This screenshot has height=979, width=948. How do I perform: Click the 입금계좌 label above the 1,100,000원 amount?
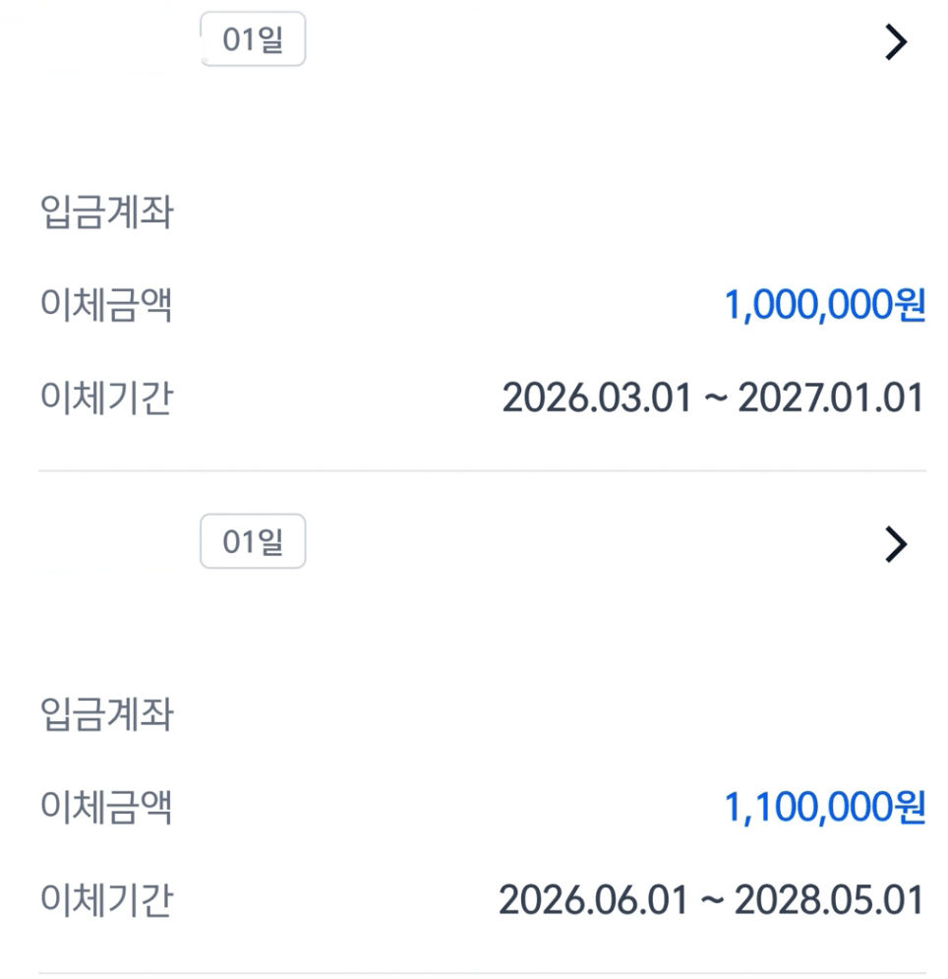click(107, 713)
